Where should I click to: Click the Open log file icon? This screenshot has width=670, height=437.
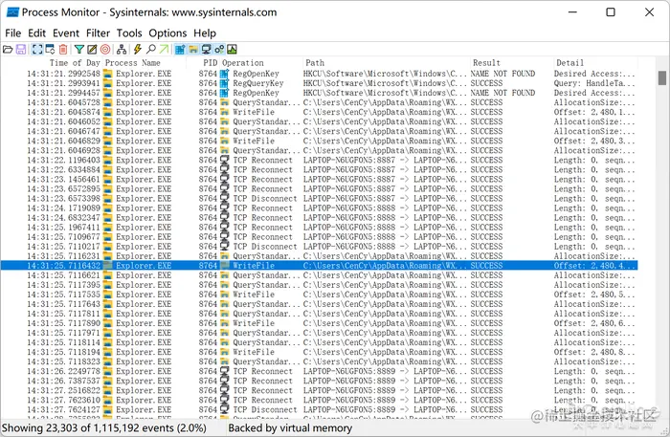[8, 50]
